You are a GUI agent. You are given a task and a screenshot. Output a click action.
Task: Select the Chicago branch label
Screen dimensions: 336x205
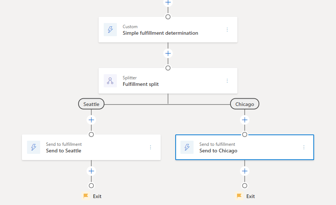(x=245, y=104)
